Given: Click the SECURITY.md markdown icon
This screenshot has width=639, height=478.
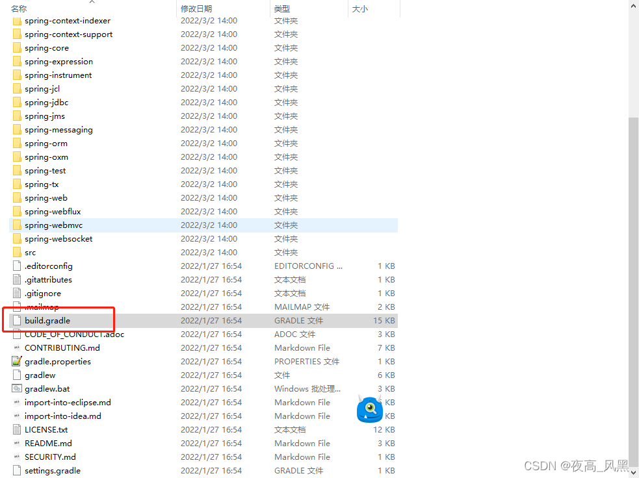Looking at the screenshot, I should 17,457.
